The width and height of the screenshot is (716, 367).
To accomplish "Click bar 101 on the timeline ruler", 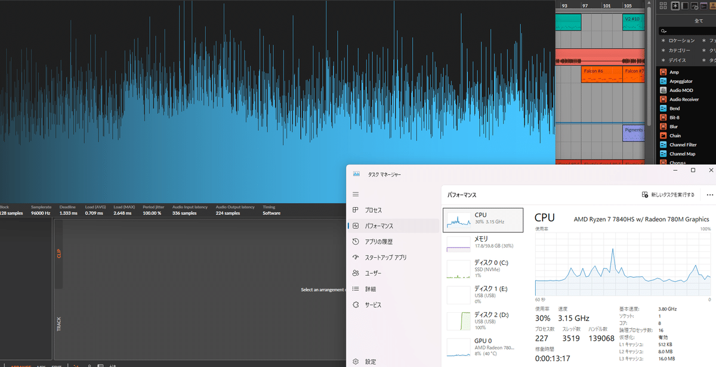I will pyautogui.click(x=607, y=5).
